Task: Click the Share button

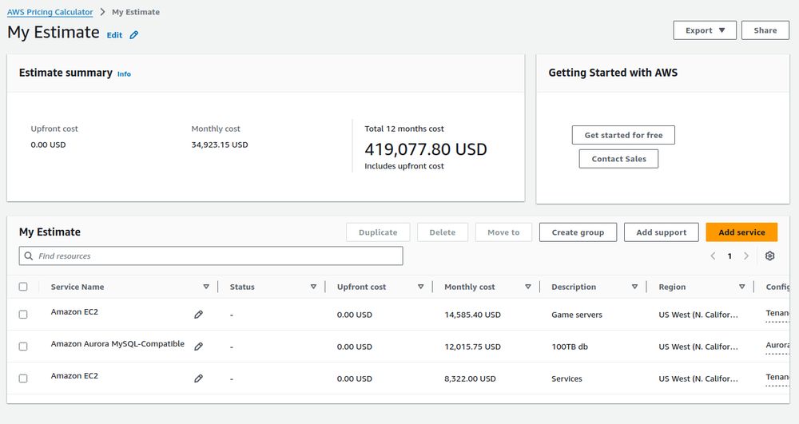Action: click(x=765, y=30)
